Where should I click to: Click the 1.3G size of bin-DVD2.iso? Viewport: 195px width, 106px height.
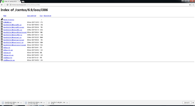[41, 35]
